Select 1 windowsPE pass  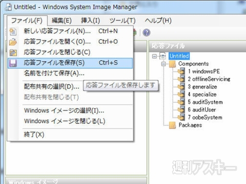[x=204, y=72]
